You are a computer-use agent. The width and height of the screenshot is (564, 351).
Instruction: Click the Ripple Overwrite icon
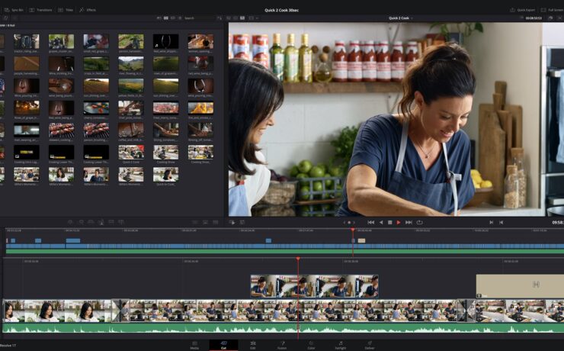[91, 223]
